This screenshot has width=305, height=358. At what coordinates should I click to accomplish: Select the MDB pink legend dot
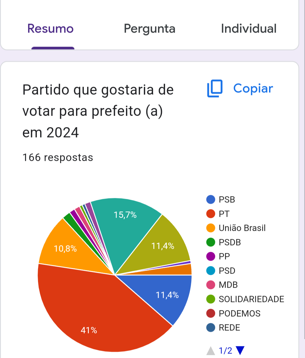(211, 285)
